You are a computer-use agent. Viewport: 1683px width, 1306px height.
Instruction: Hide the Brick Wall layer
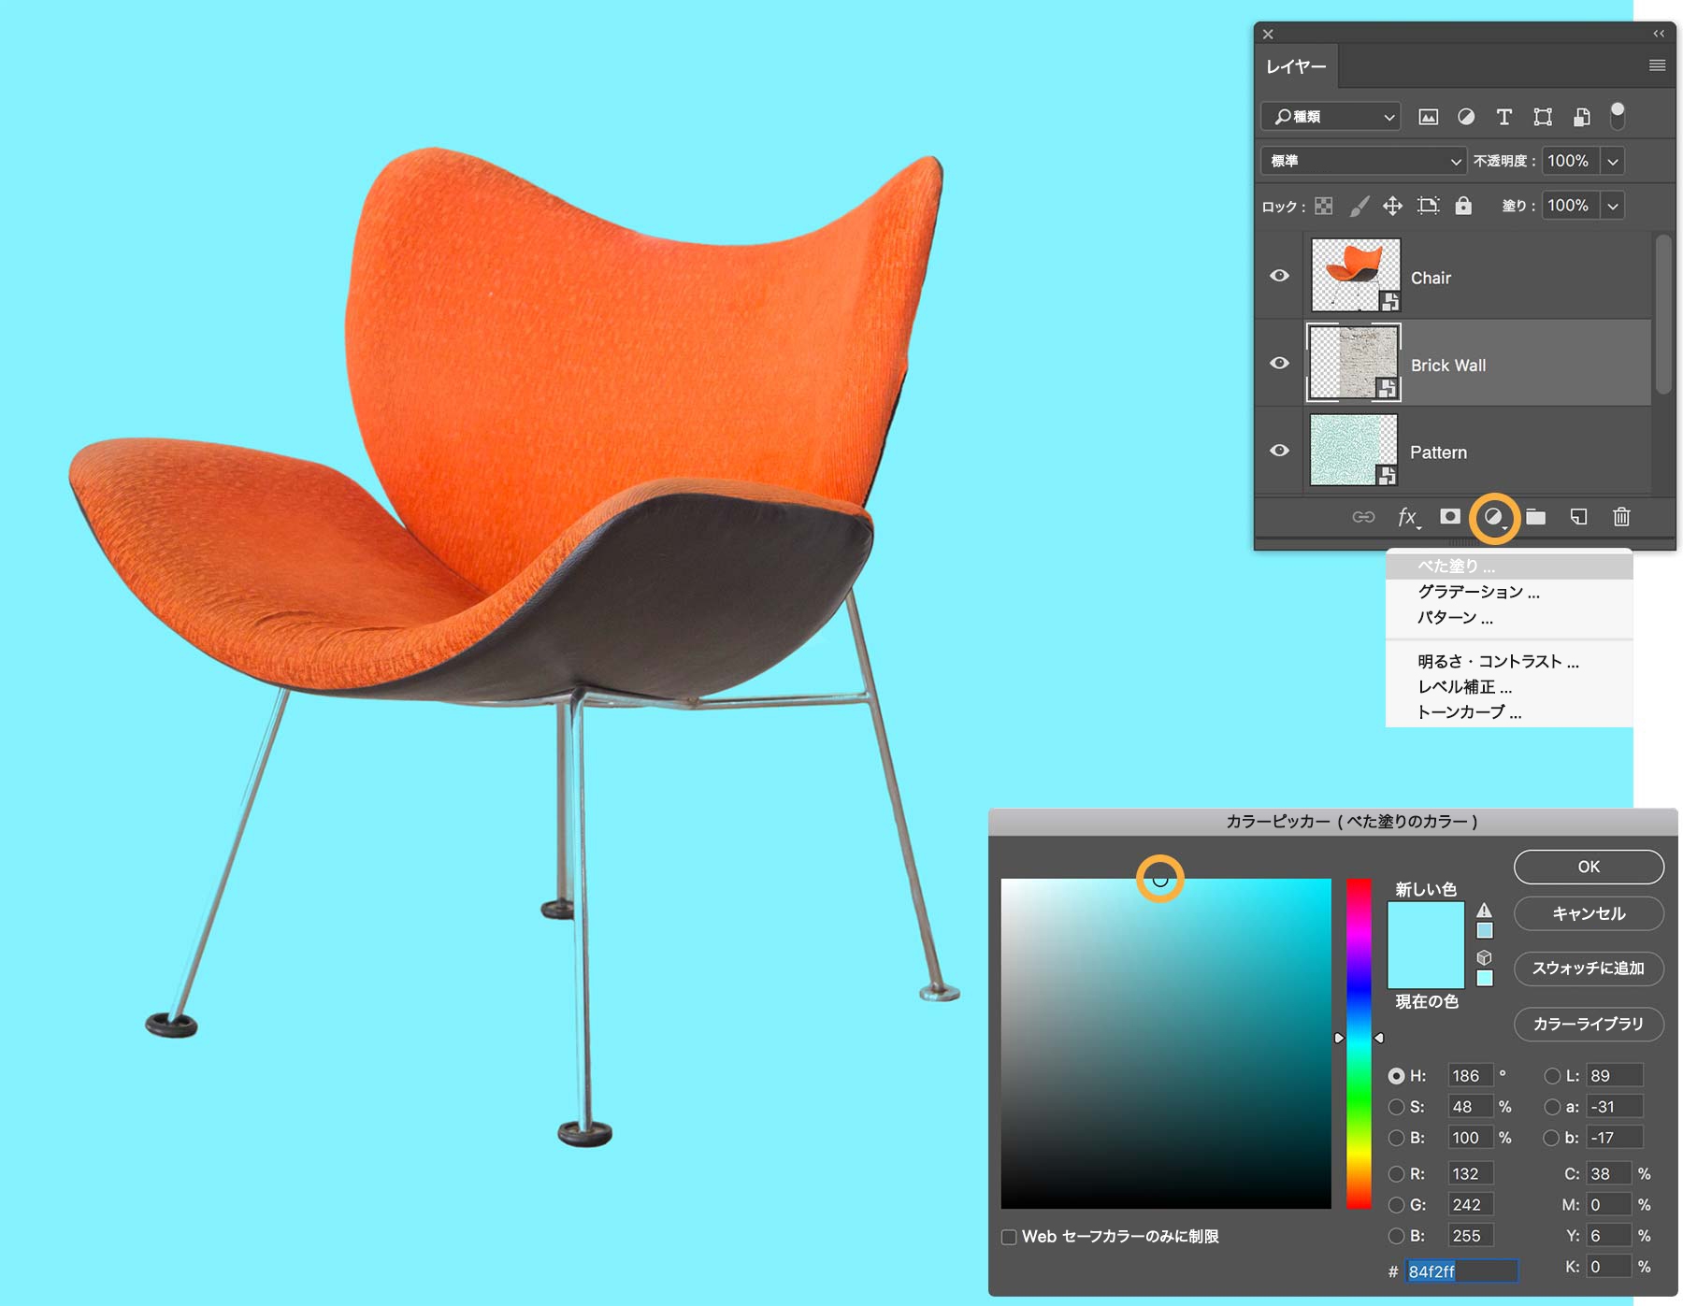point(1279,363)
